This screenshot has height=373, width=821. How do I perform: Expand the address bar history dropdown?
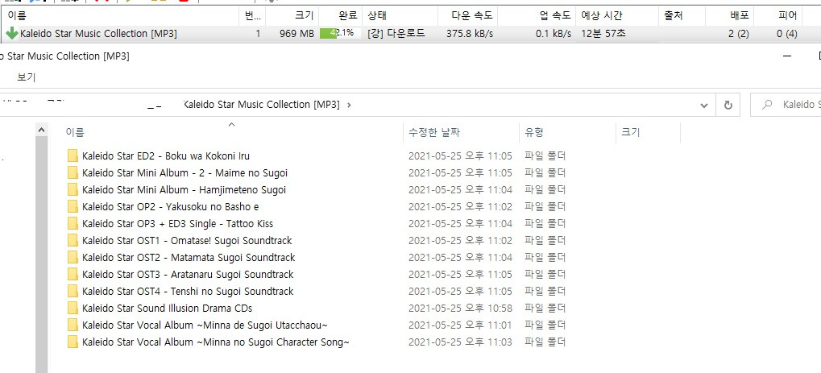pos(704,106)
